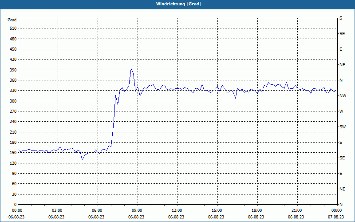The width and height of the screenshot is (355, 222).
Task: Click the 210 degree tick label
Action: (x=13, y=132)
